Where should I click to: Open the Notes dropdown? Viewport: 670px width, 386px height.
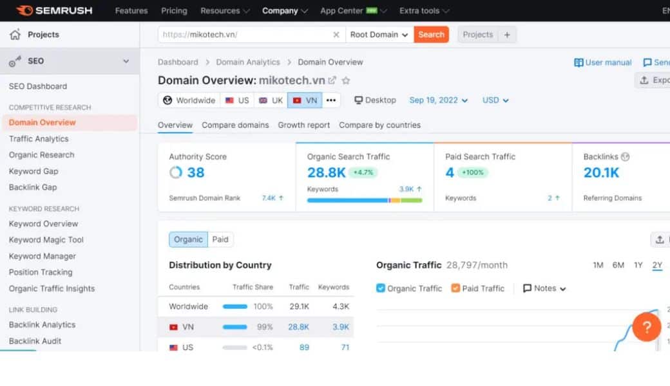545,288
